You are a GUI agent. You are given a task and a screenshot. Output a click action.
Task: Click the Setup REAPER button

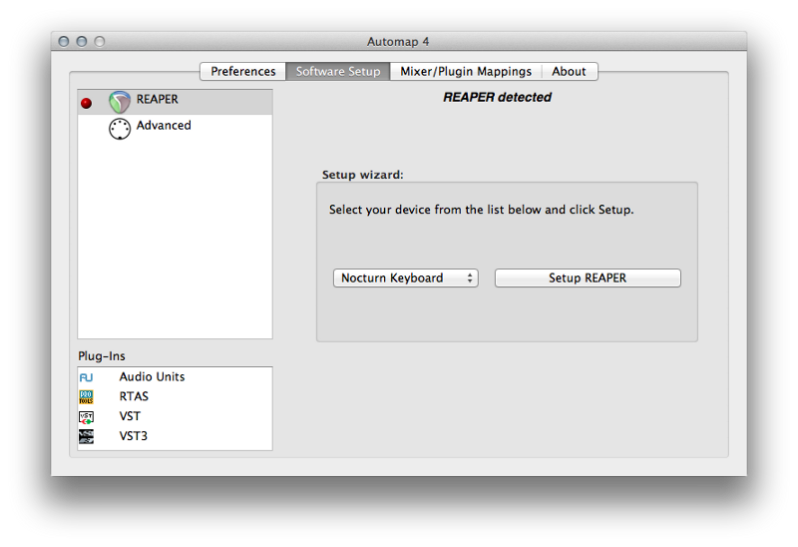click(x=588, y=278)
